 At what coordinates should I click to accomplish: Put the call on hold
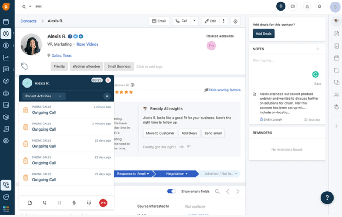tap(59, 203)
